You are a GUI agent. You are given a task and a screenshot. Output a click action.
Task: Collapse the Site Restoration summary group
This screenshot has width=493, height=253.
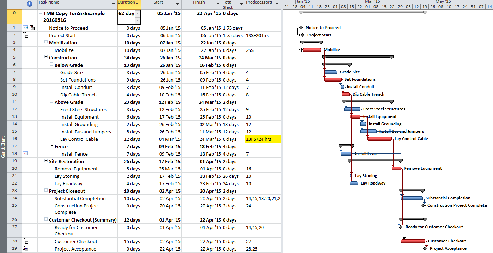pos(46,161)
